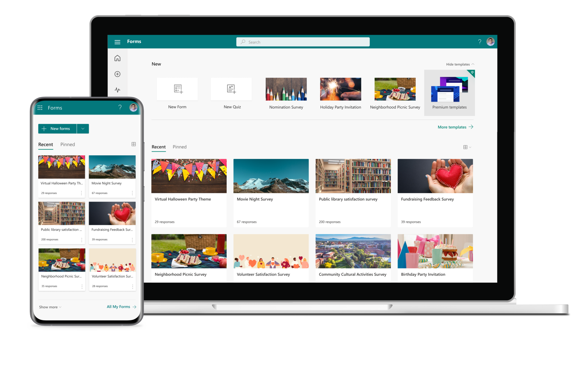Screen dimensions: 583x373
Task: Expand mobile Recent sort options
Action: 134,144
